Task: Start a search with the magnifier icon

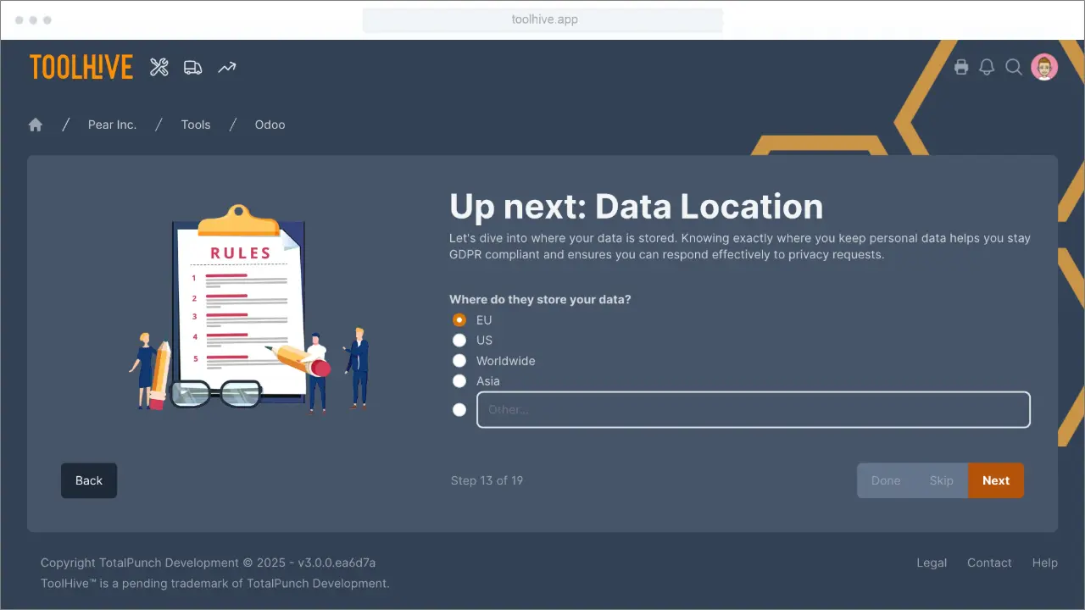Action: (1014, 67)
